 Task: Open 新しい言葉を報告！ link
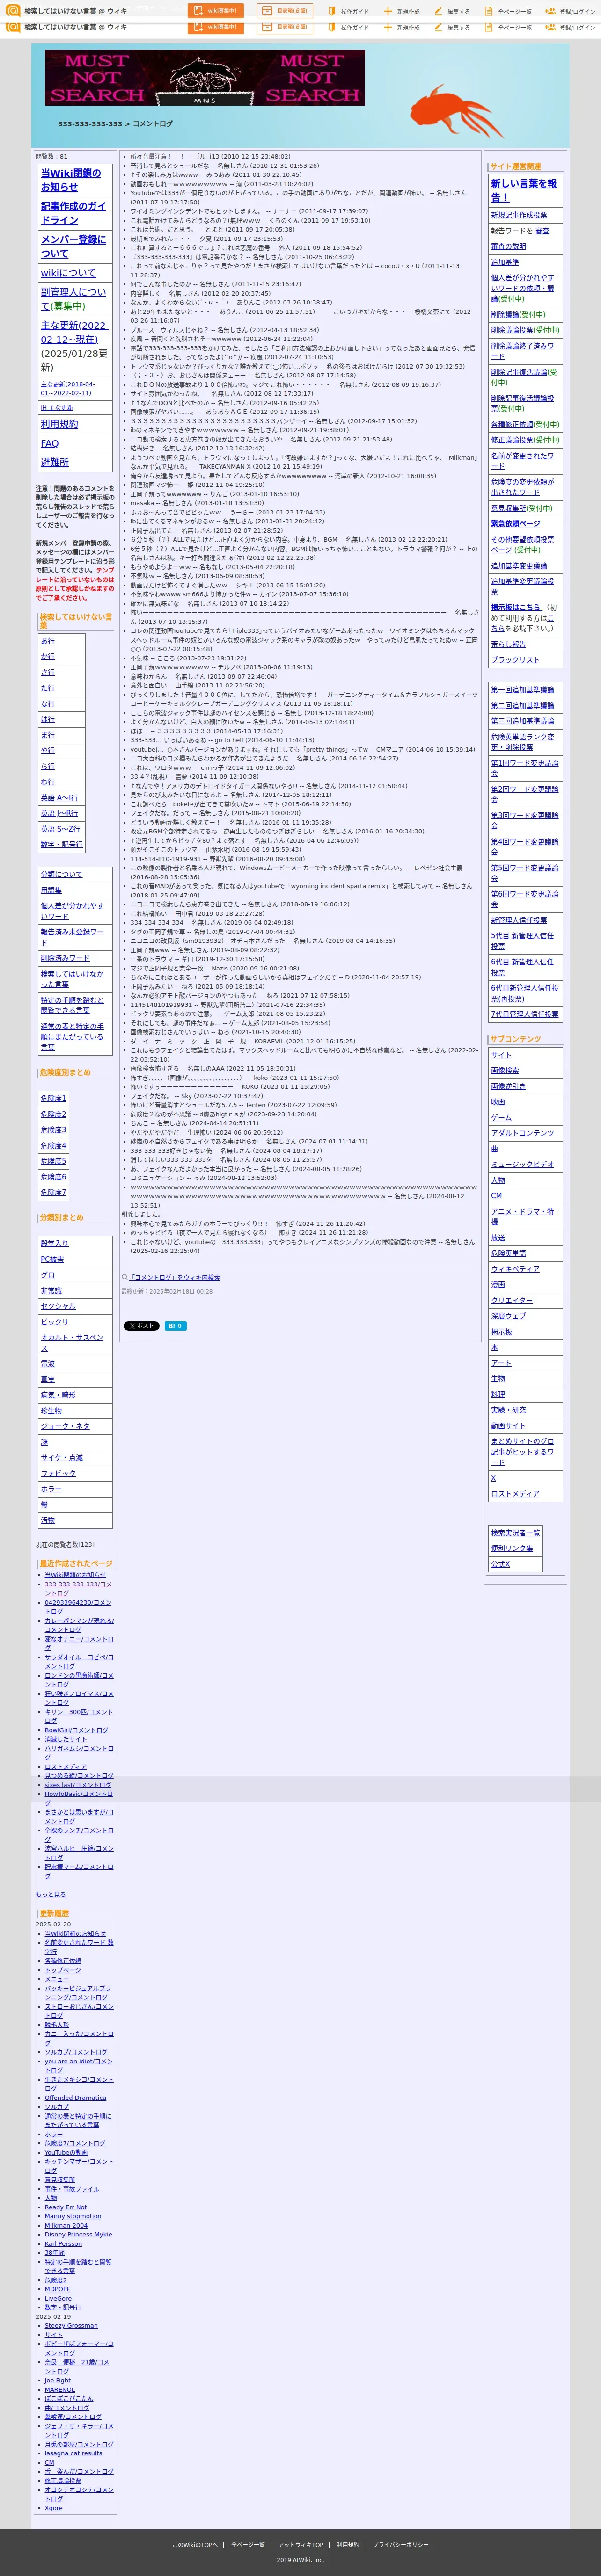click(x=524, y=190)
